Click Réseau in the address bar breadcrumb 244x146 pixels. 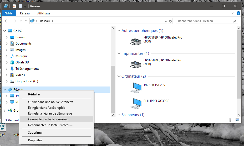[45, 21]
